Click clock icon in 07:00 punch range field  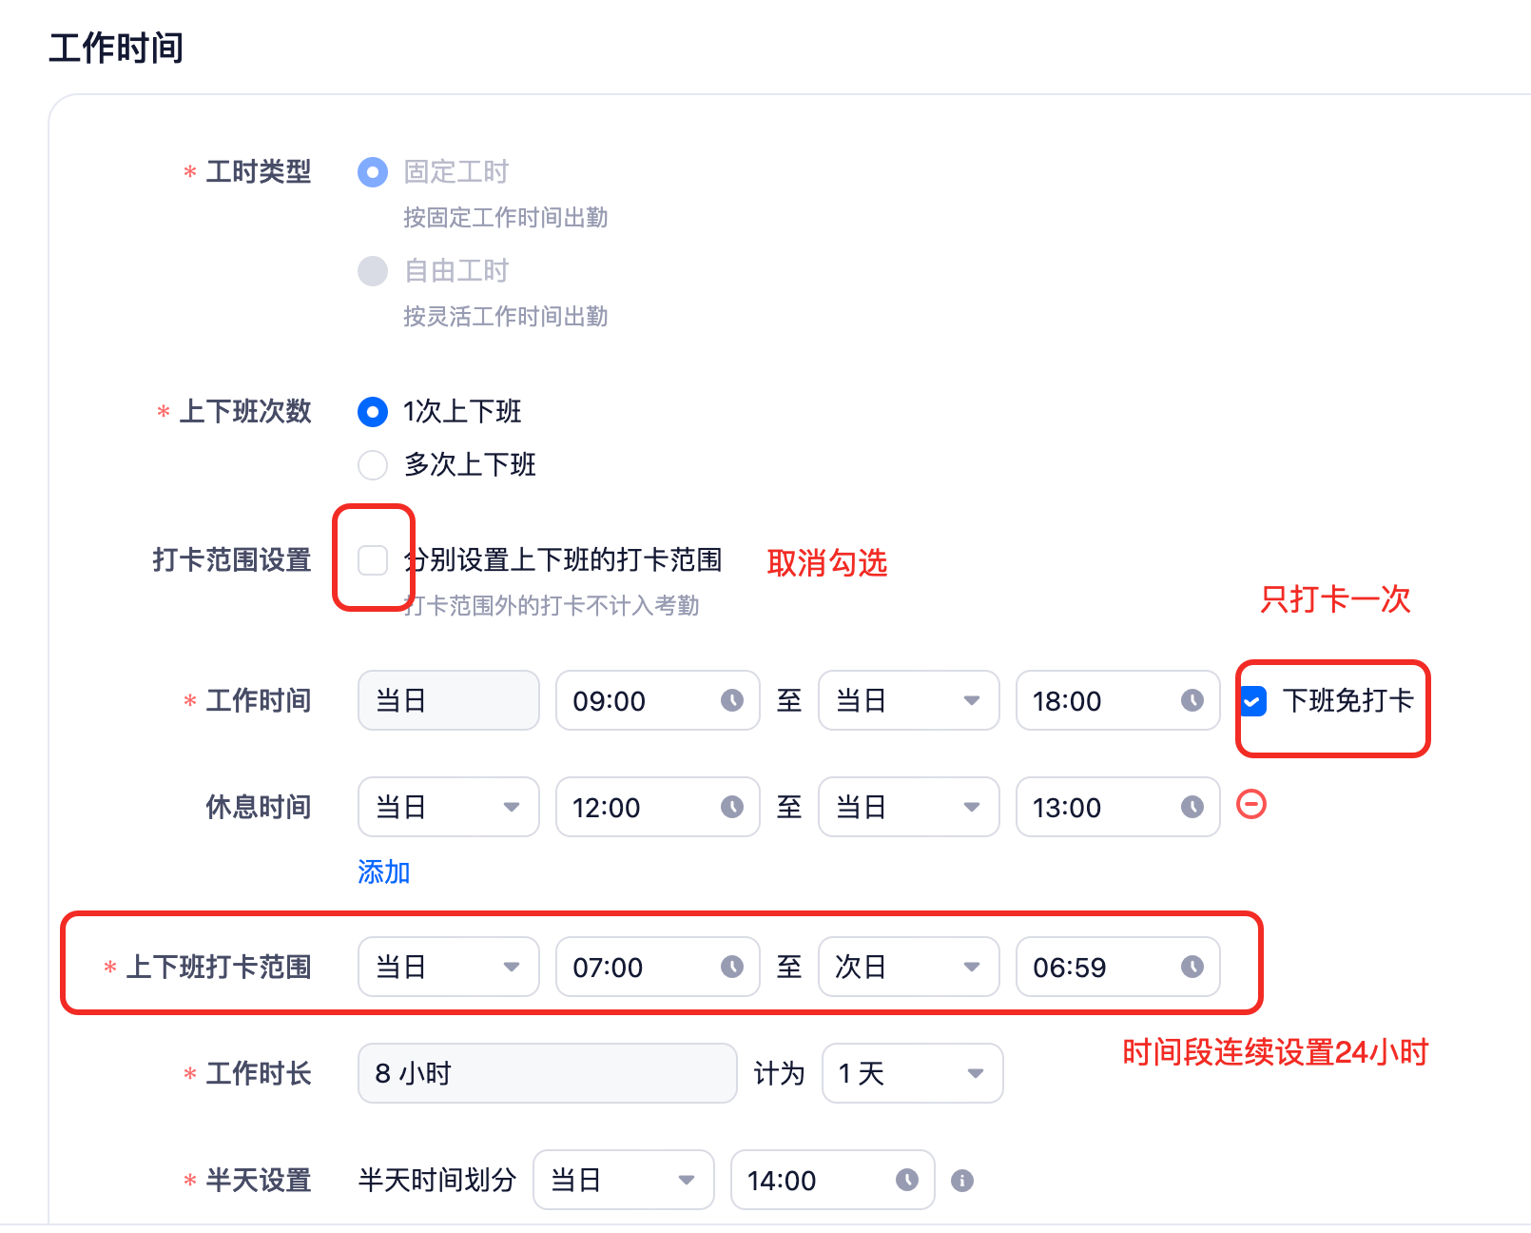tap(731, 967)
